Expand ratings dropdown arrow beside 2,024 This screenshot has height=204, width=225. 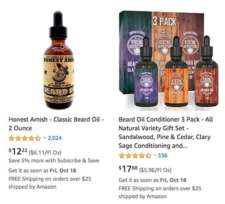(x=45, y=138)
